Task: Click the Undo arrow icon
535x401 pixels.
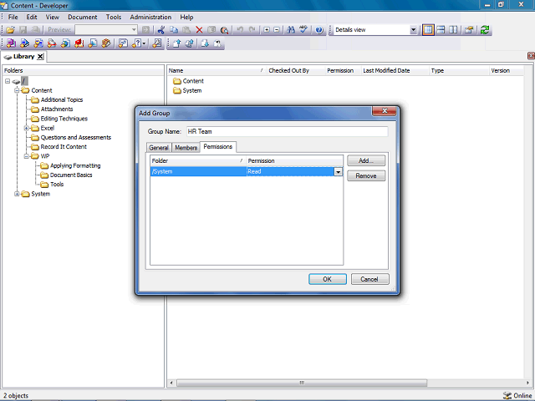Action: click(240, 30)
